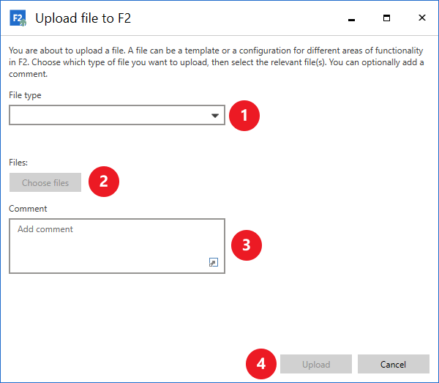Screen dimensions: 439x383
Task: Click the "Files:" label text
Action: point(18,163)
